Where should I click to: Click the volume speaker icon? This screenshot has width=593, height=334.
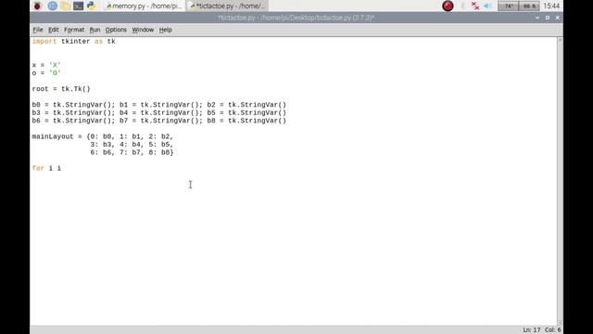pyautogui.click(x=487, y=6)
